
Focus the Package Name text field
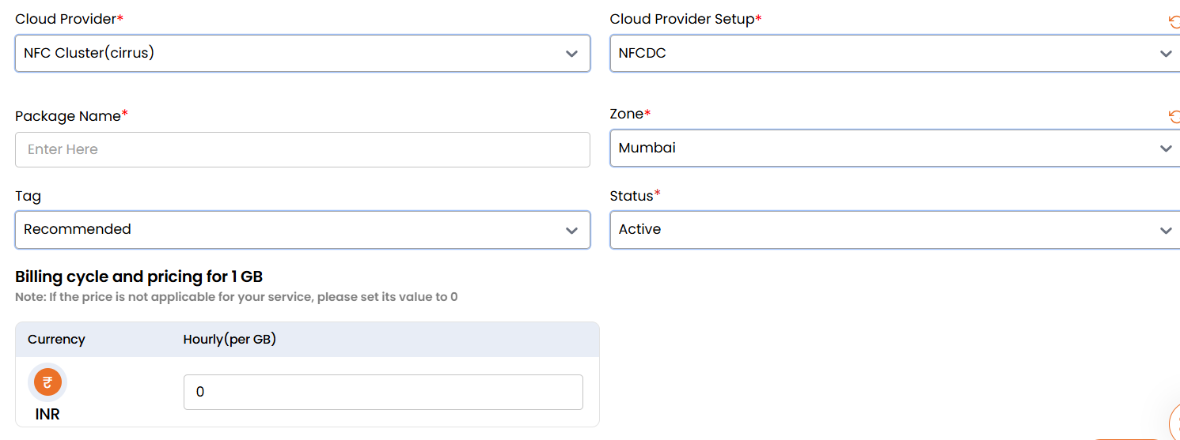coord(302,149)
